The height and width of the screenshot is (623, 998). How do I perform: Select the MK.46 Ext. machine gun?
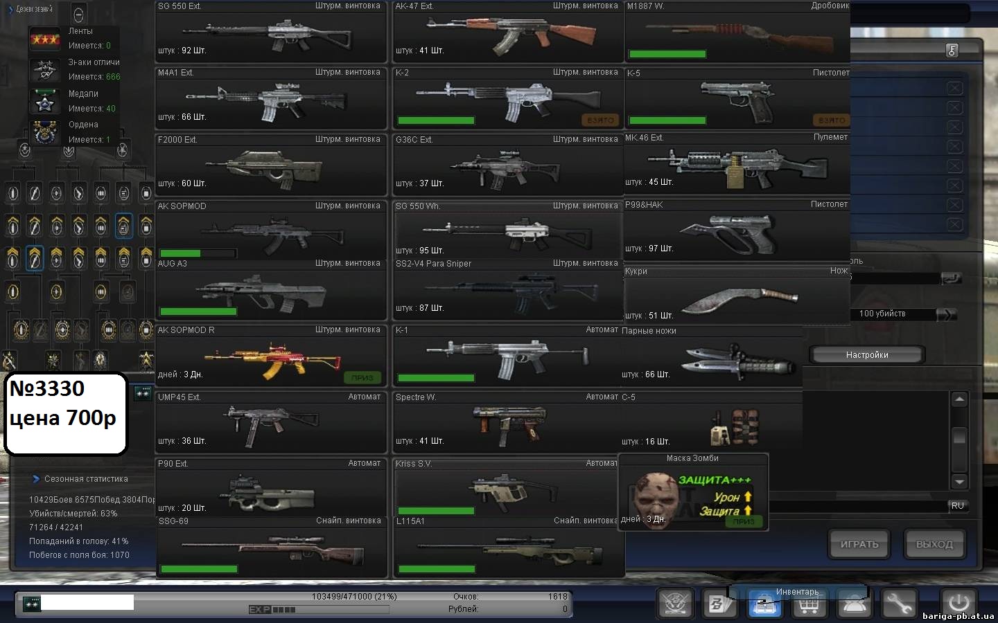coord(737,163)
